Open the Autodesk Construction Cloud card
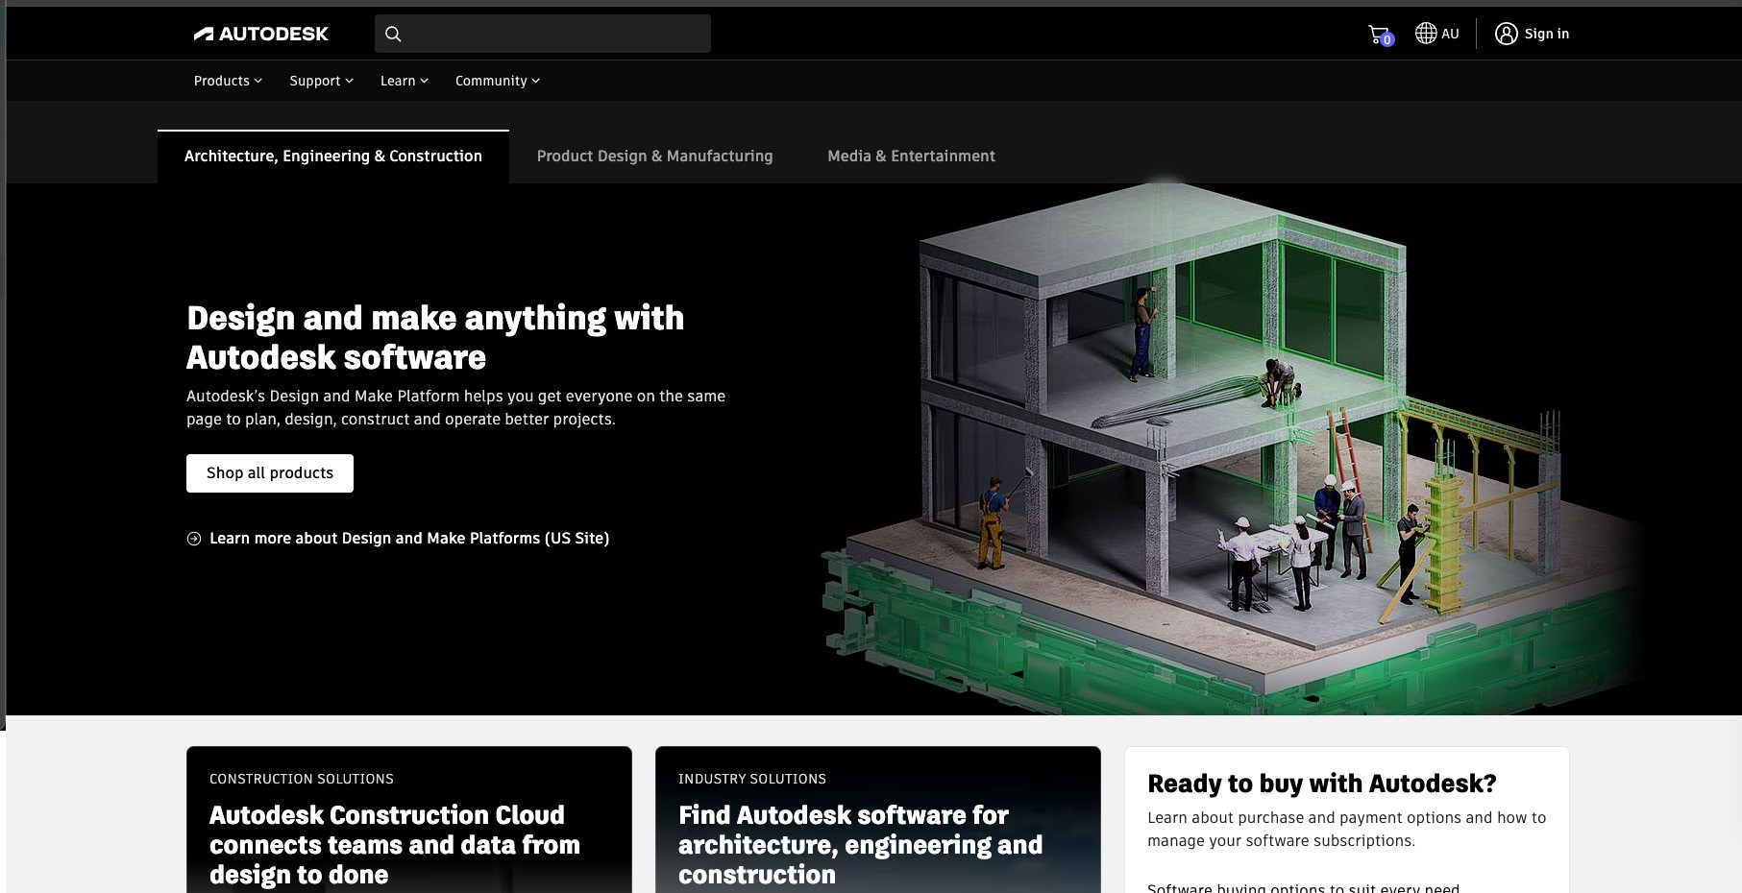The height and width of the screenshot is (893, 1742). pos(409,826)
